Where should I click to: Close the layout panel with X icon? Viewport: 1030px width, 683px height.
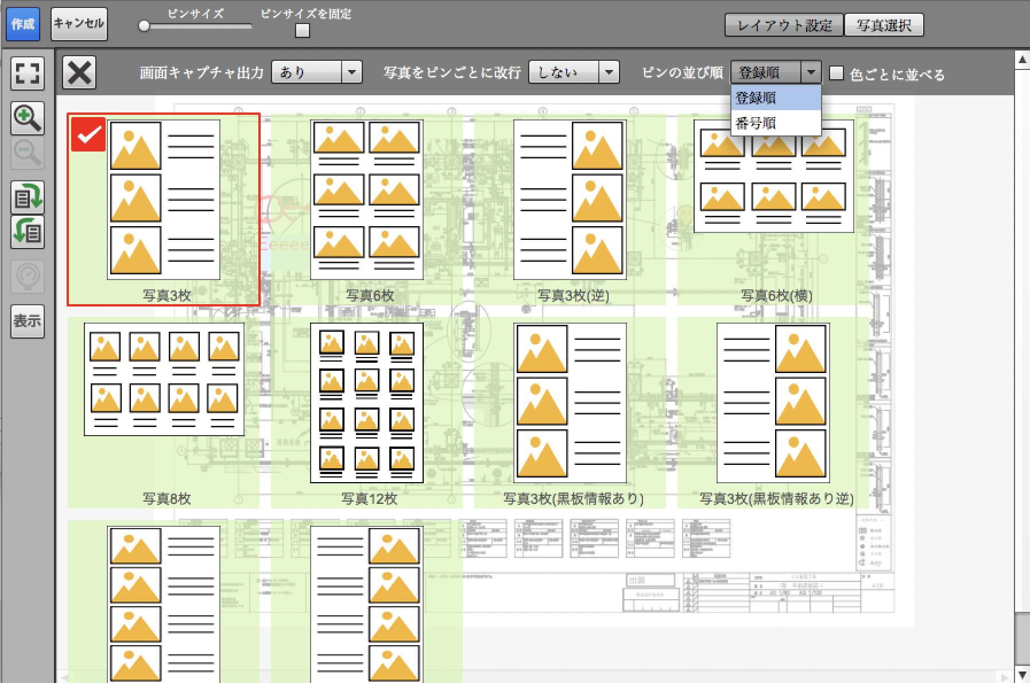click(79, 73)
